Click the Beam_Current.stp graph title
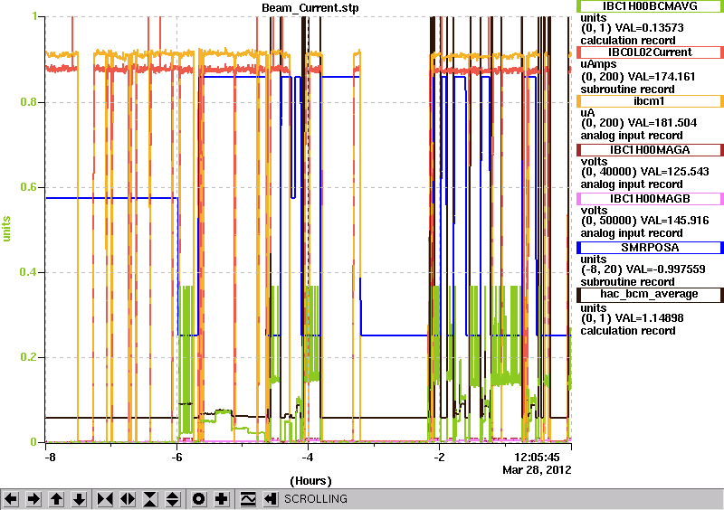The image size is (724, 510). point(310,8)
